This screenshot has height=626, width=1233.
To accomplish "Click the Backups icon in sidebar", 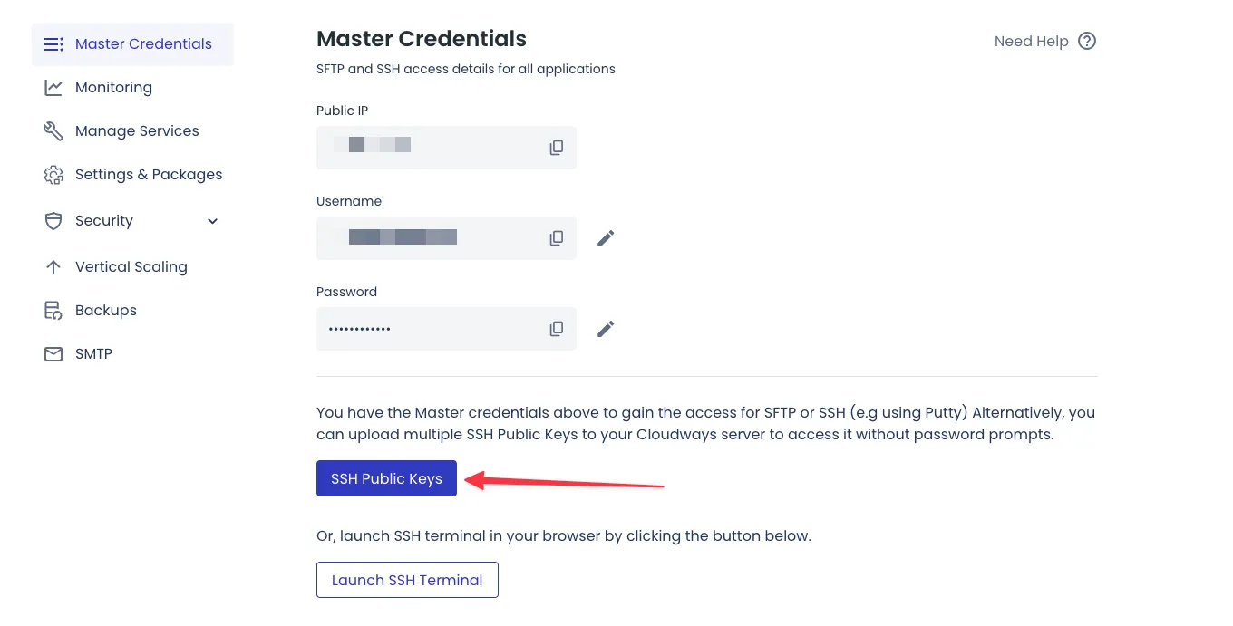I will [53, 311].
